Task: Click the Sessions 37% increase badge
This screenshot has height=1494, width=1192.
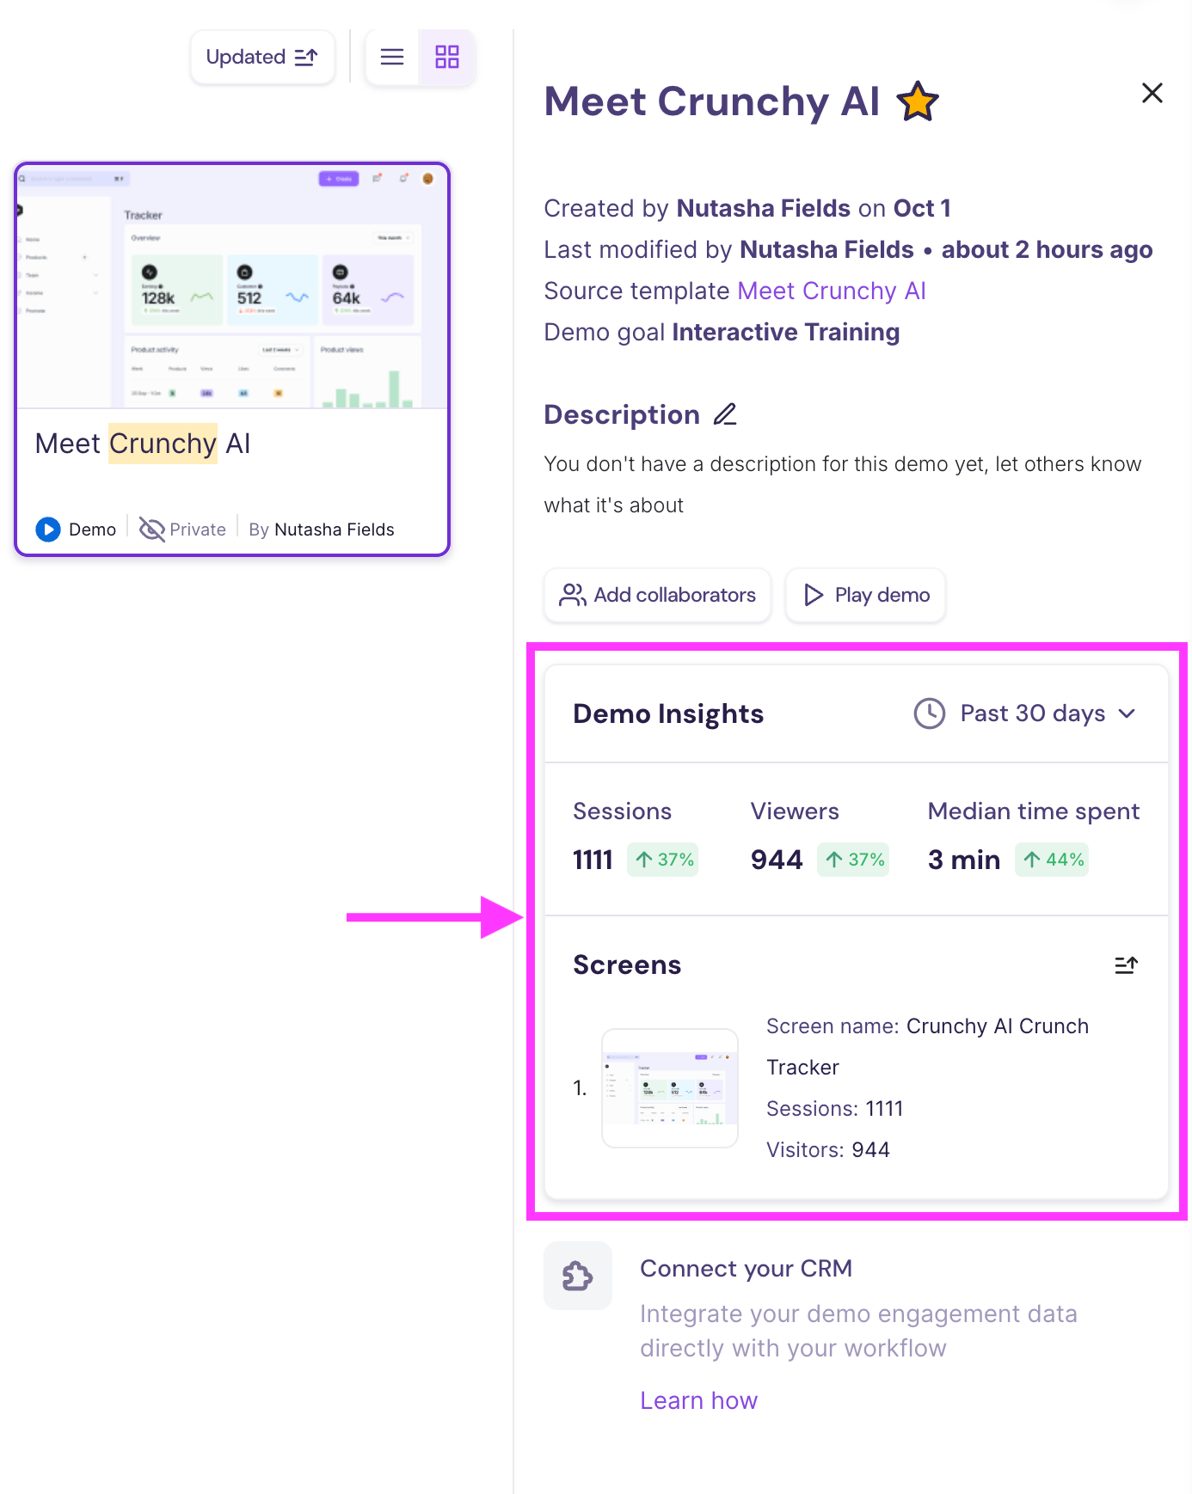Action: coord(663,860)
